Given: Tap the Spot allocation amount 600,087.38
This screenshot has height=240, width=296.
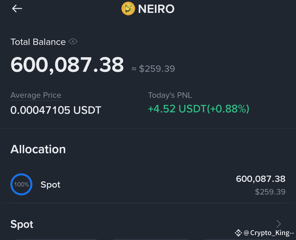Looking at the screenshot, I should click(x=261, y=179).
